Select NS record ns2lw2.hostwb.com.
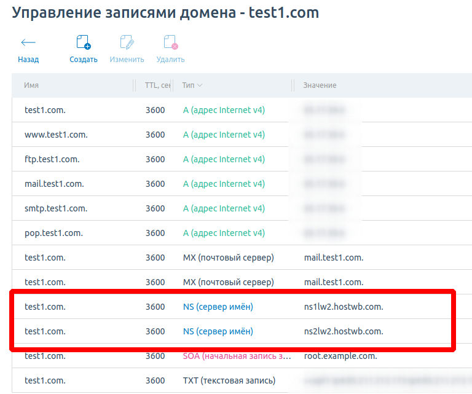Viewport: 472px width, 394px height. click(344, 331)
